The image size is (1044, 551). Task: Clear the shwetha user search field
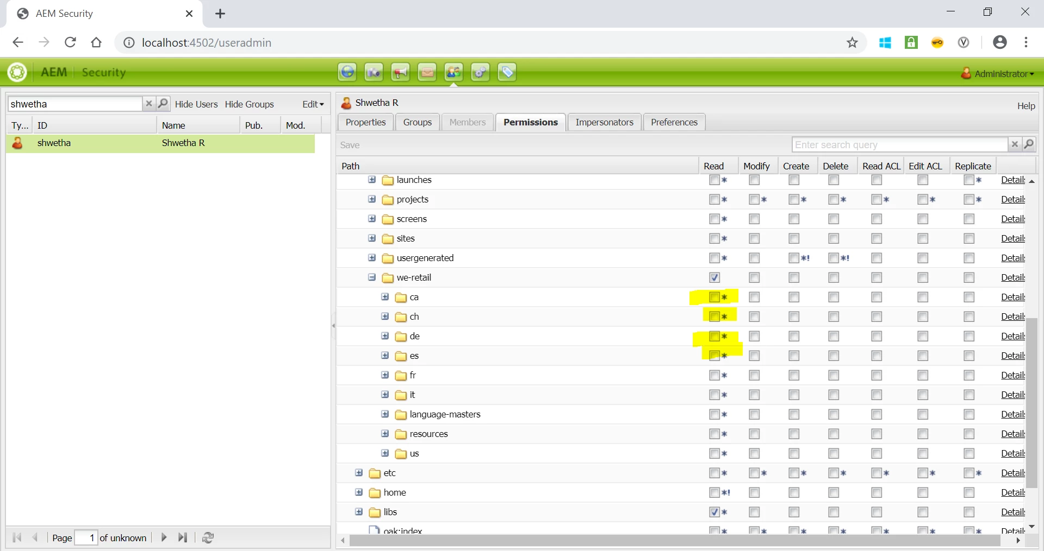[148, 104]
